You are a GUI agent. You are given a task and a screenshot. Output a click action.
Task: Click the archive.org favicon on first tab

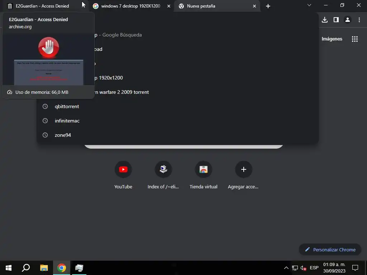tap(10, 6)
